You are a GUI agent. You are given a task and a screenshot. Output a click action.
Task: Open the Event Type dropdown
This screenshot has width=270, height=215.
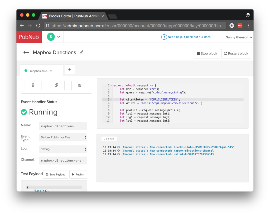(63, 137)
